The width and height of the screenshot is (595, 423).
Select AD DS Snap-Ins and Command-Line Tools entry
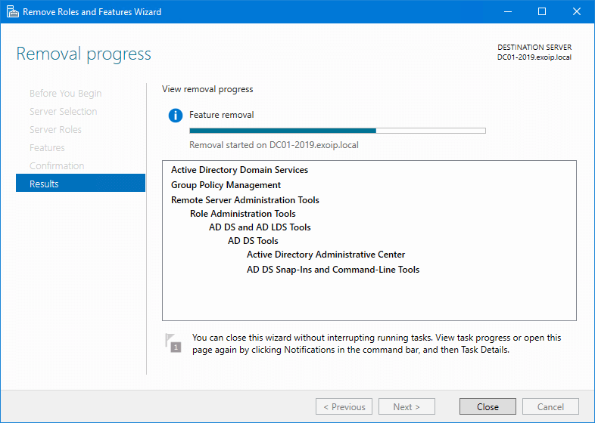tap(333, 270)
